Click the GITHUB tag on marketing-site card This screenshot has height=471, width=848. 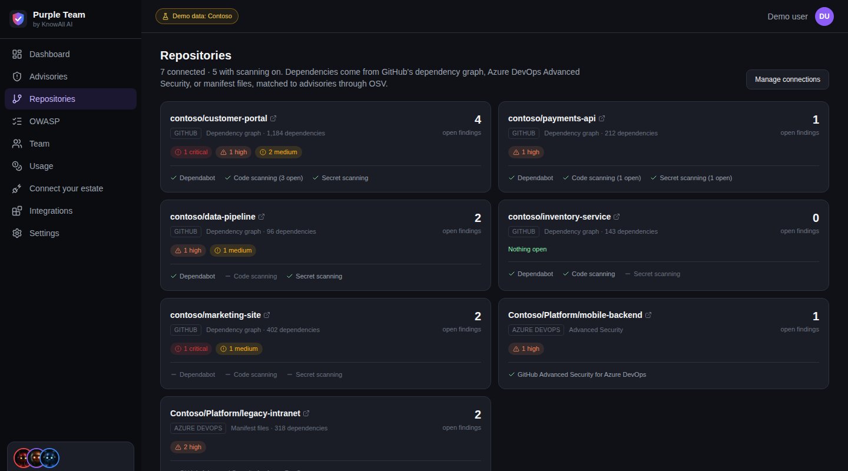click(185, 330)
